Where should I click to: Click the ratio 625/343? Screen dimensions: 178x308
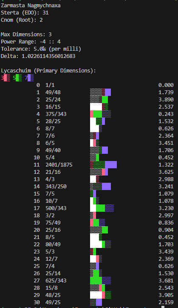[56, 280]
